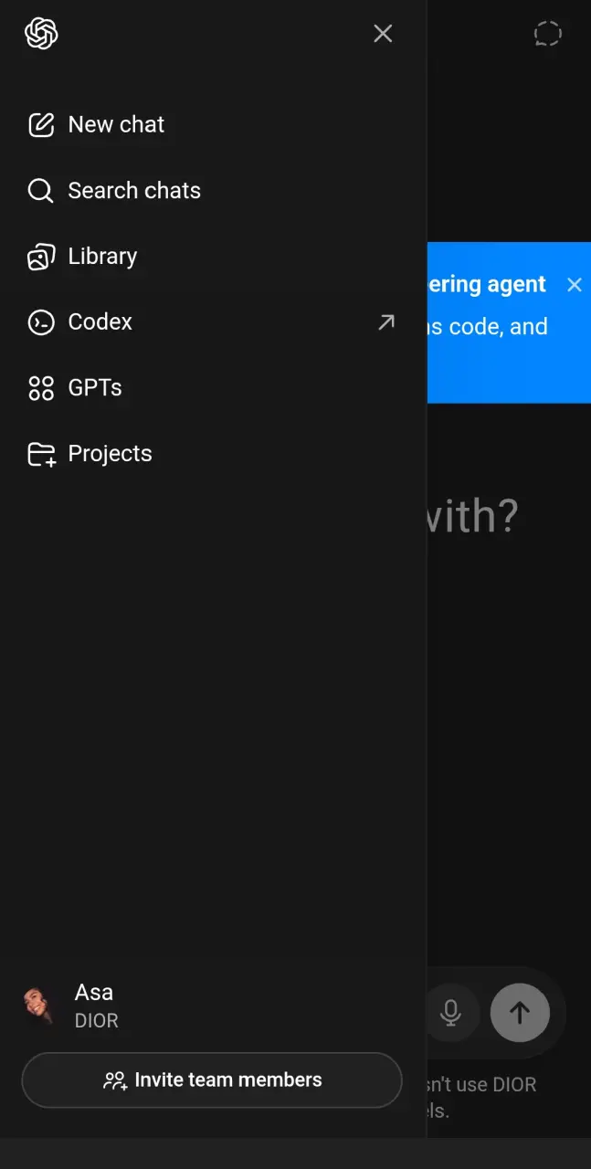Viewport: 591px width, 1169px height.
Task: Dismiss the blue agent banner
Action: (574, 285)
